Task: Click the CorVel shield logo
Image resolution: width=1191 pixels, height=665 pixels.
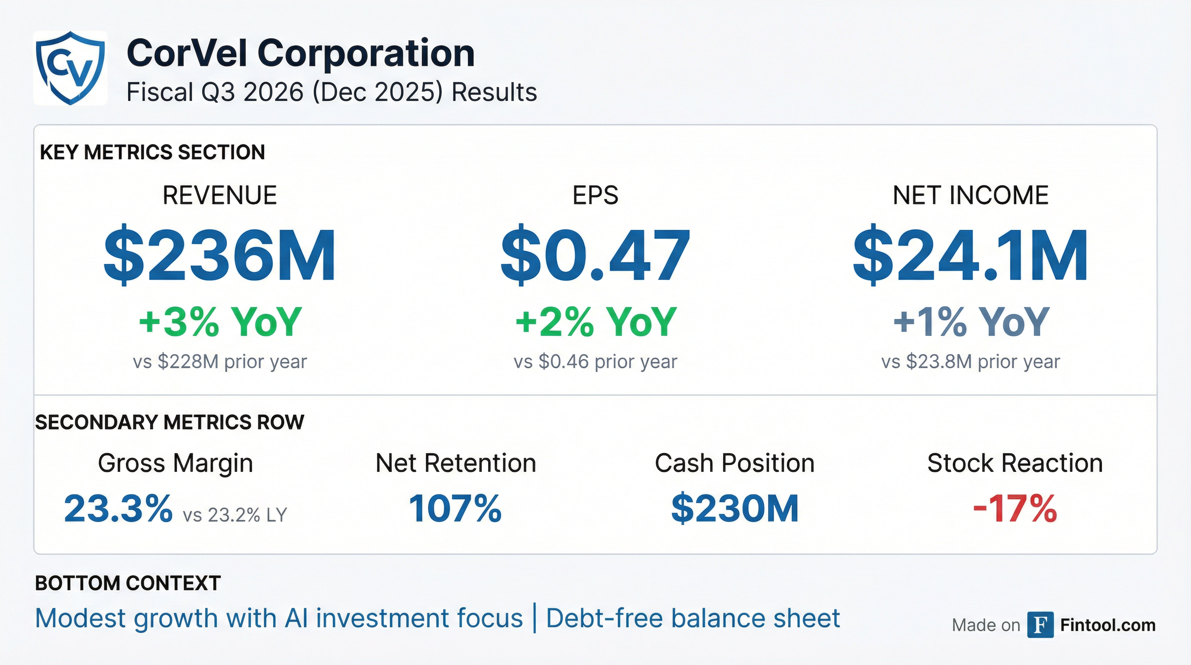Action: tap(70, 68)
